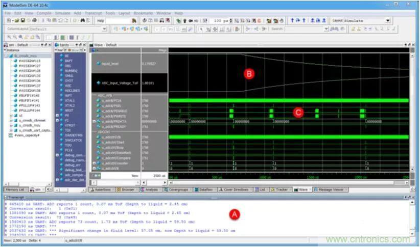Click the step-up blue arrow icon
Viewport: 420px width, 247px height.
(x=292, y=21)
